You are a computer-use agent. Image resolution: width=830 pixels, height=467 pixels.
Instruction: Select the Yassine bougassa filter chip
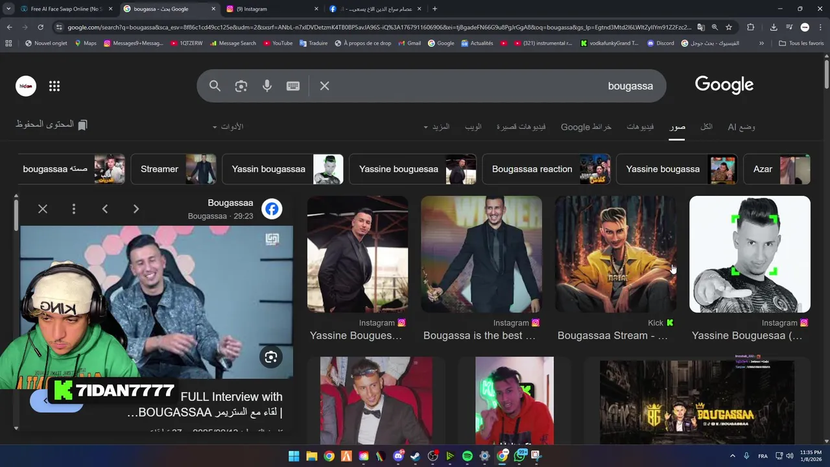(676, 169)
